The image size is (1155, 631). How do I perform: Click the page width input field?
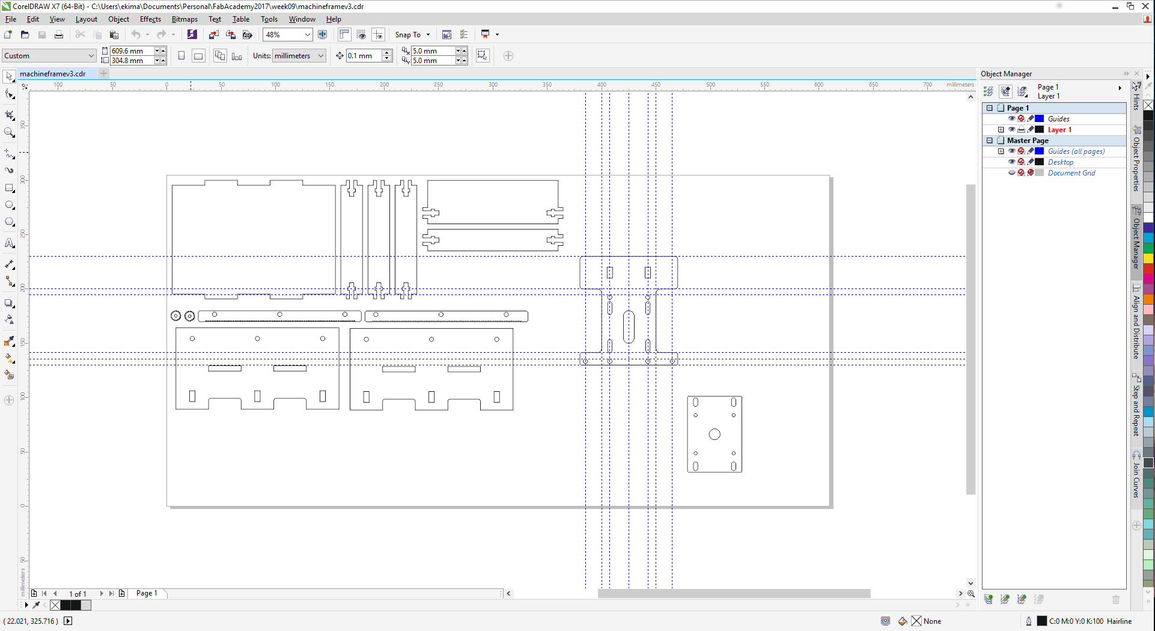(132, 51)
